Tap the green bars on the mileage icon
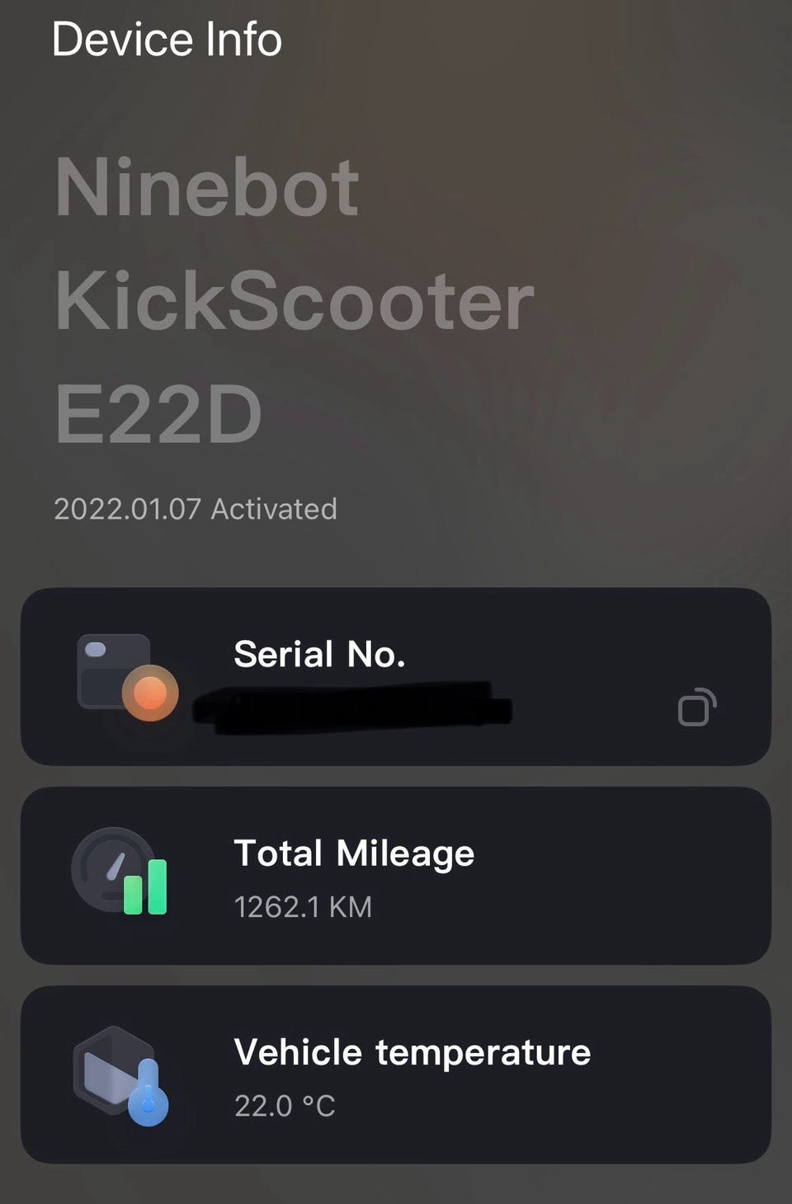792x1204 pixels. (146, 887)
